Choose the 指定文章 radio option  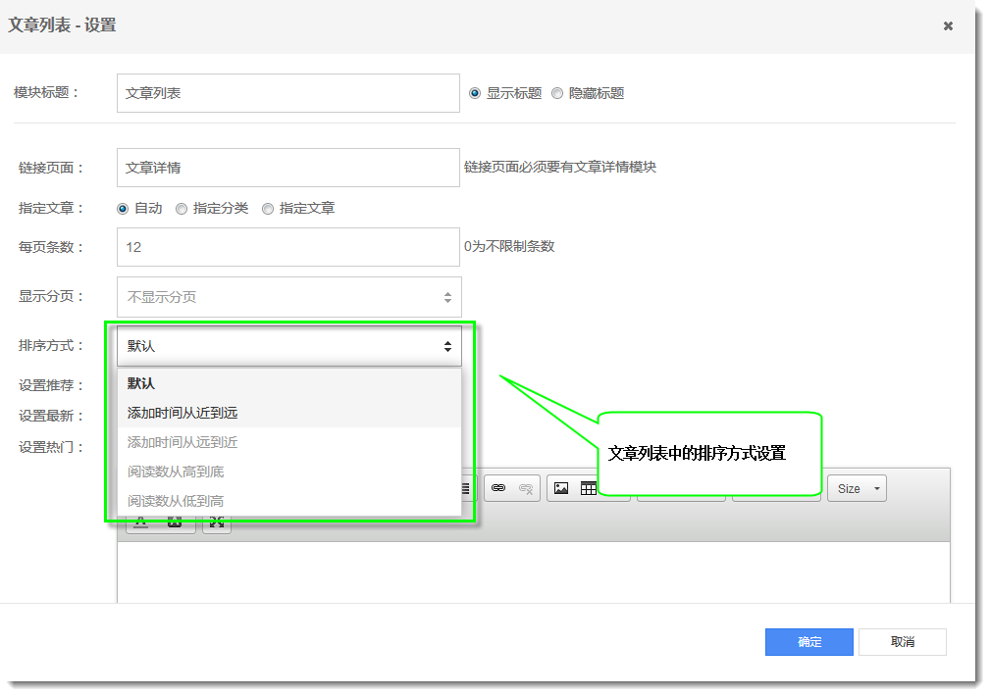pyautogui.click(x=268, y=208)
